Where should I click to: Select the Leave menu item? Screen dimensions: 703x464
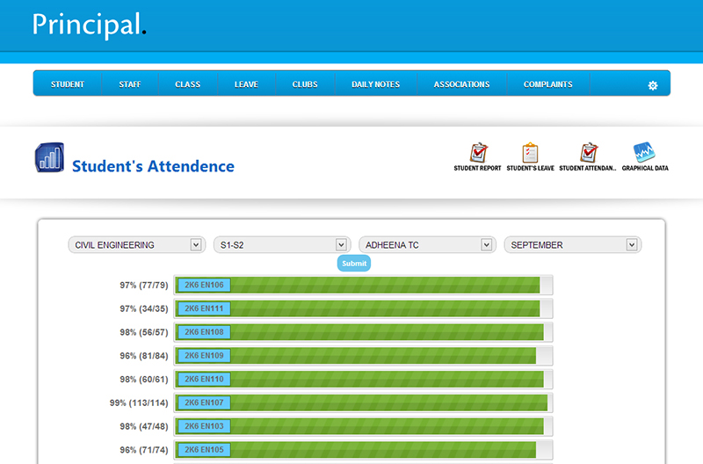(246, 84)
